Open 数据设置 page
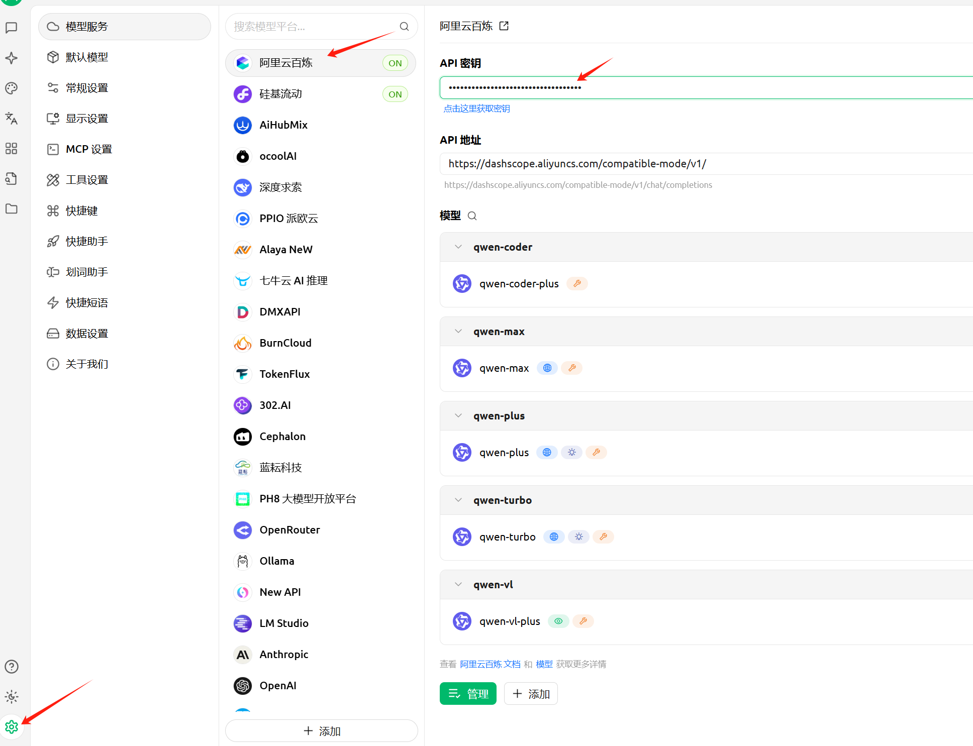Image resolution: width=973 pixels, height=746 pixels. (x=125, y=334)
